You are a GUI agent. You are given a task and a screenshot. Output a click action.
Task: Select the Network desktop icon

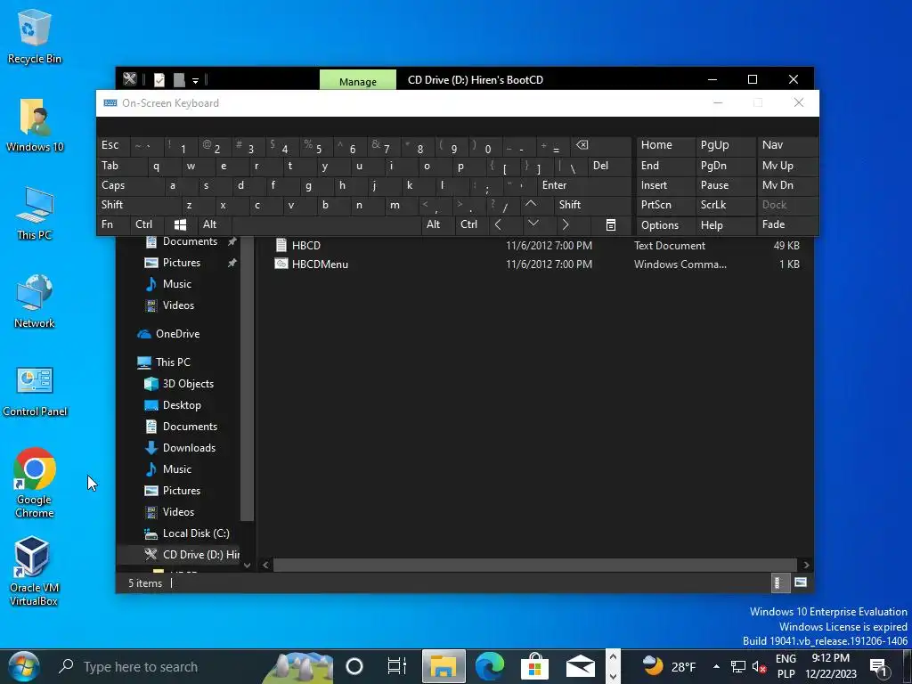(x=35, y=302)
